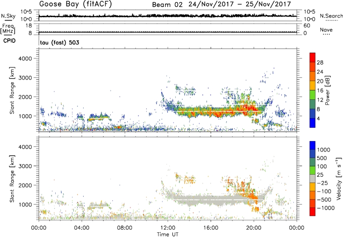Click the '12:00' time axis tick label

click(x=168, y=228)
